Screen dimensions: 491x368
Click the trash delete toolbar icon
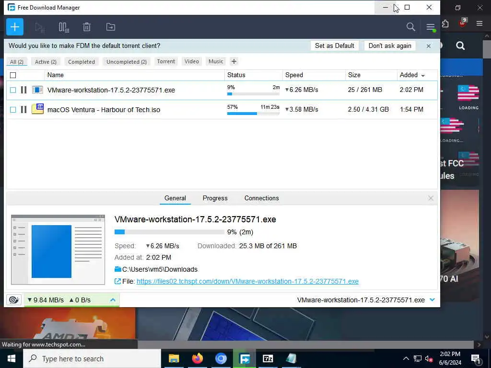pyautogui.click(x=87, y=27)
